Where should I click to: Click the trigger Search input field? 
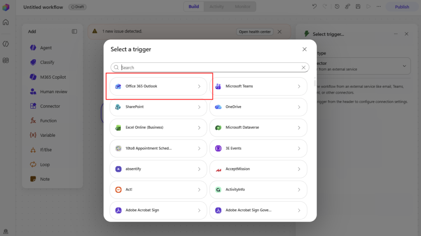click(210, 67)
